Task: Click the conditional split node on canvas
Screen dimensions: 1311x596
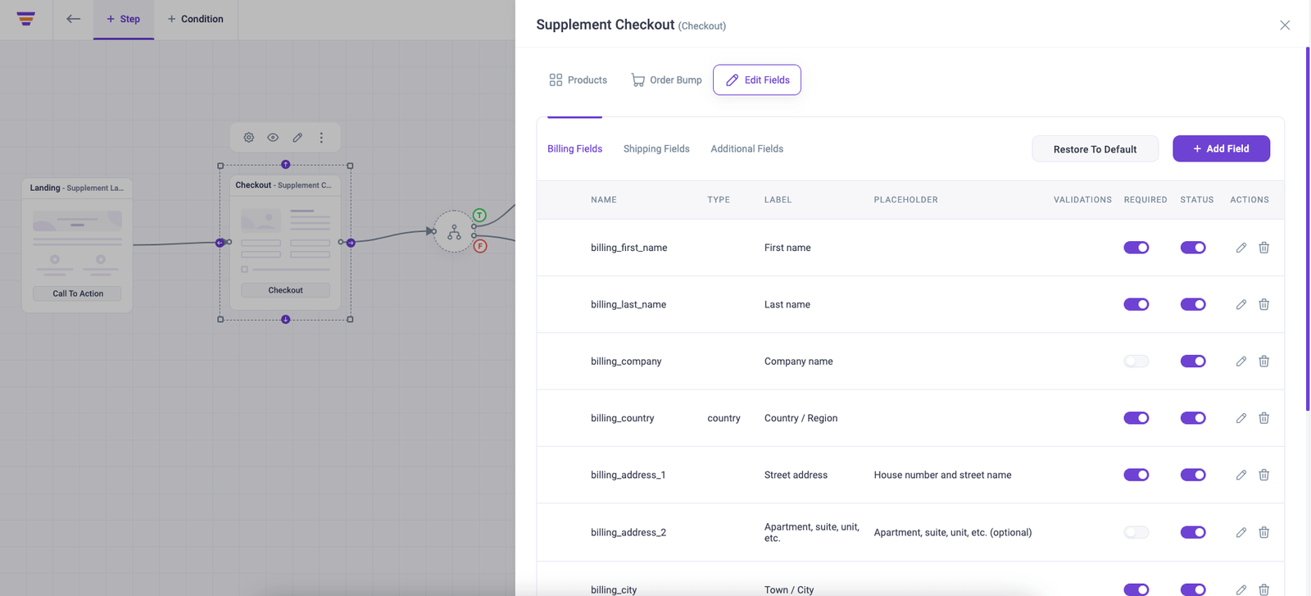Action: (x=454, y=232)
